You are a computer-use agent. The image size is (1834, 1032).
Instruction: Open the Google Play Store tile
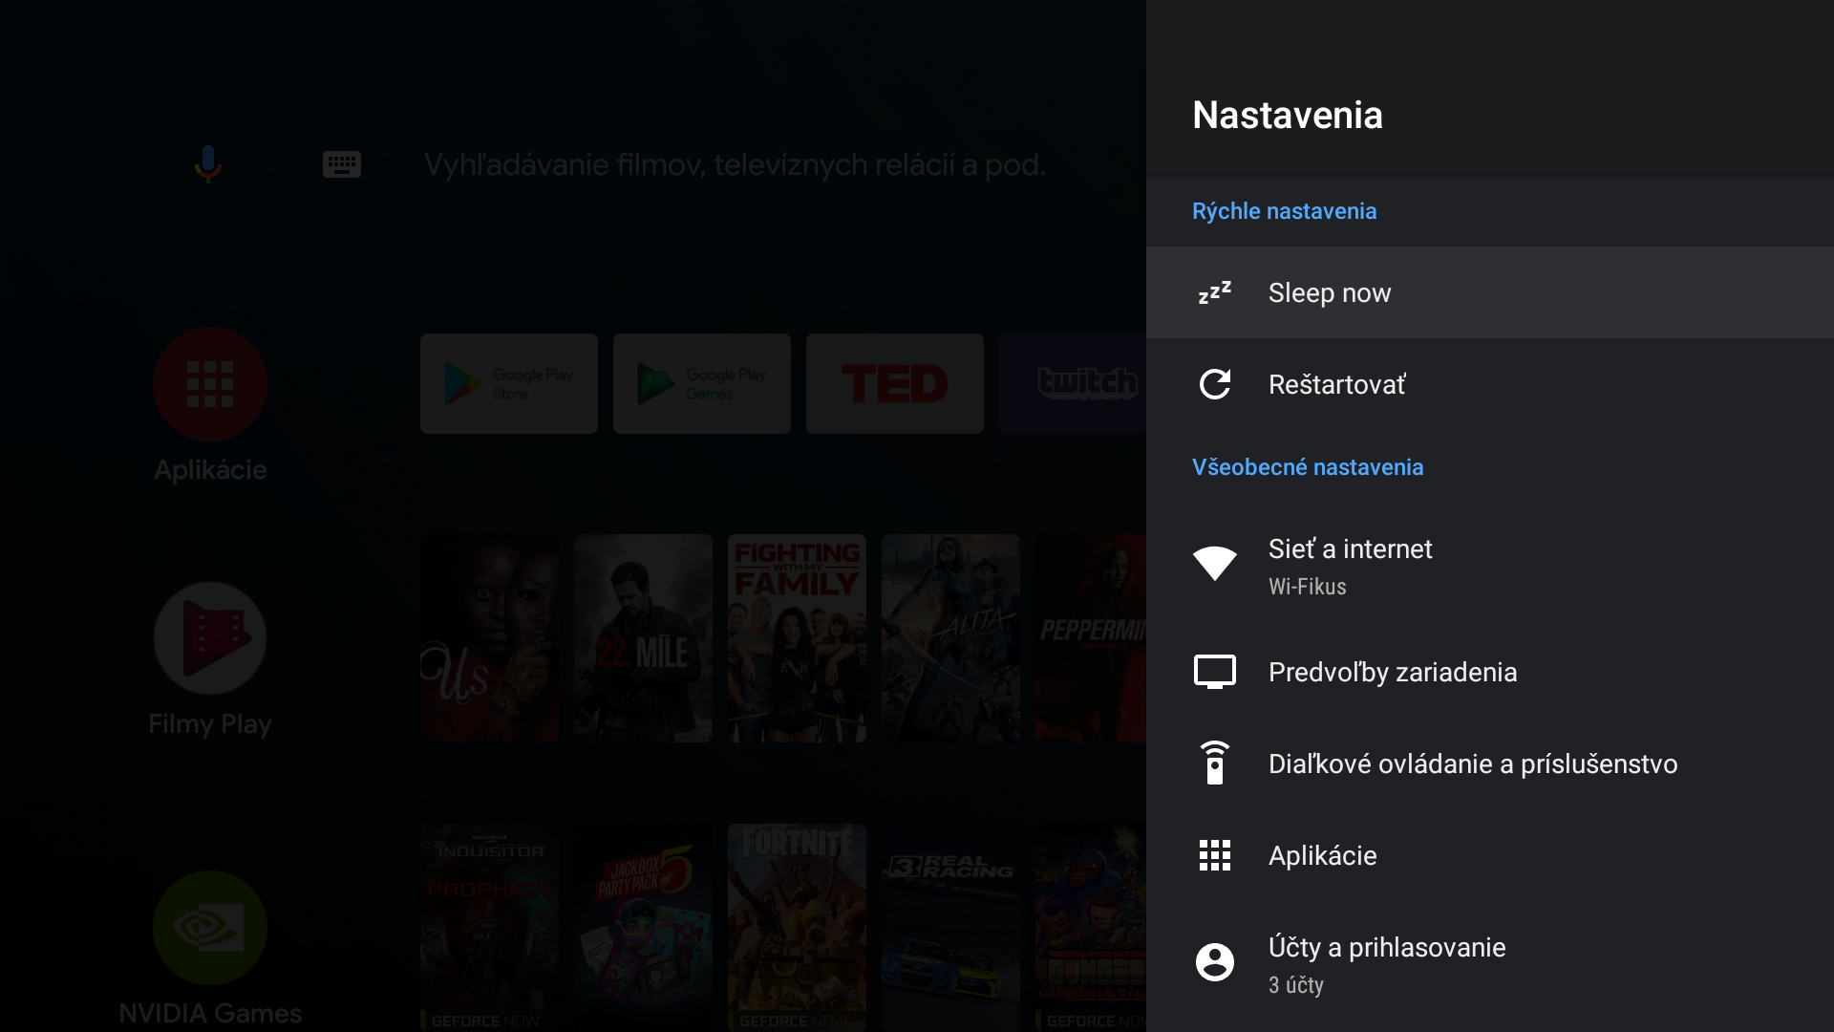click(509, 384)
